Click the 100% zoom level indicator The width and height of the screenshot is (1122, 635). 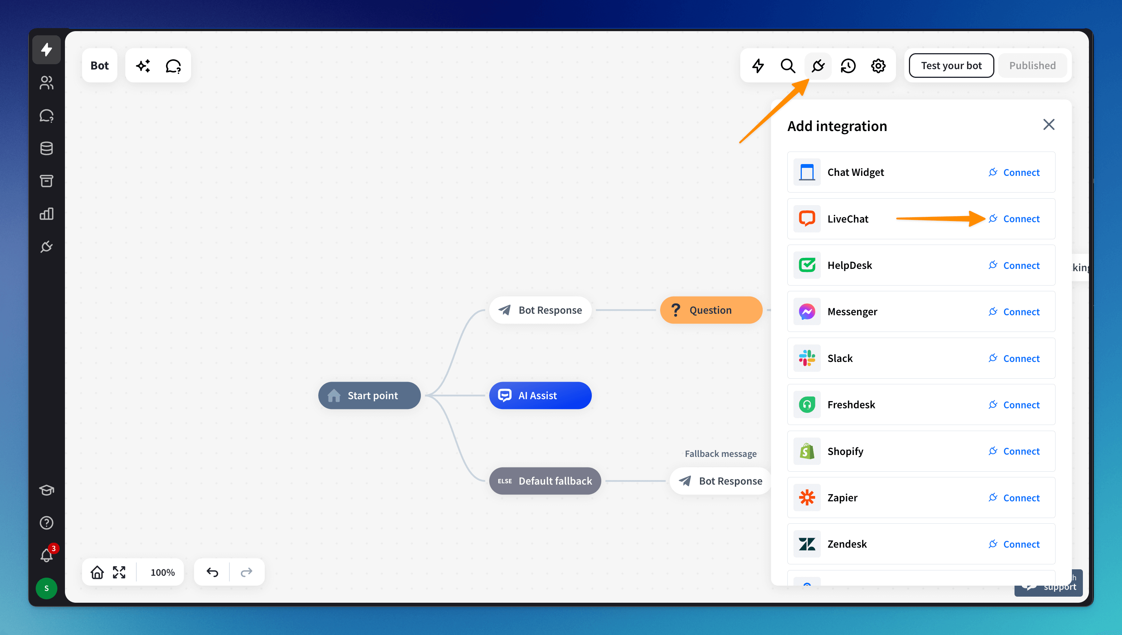pyautogui.click(x=162, y=572)
